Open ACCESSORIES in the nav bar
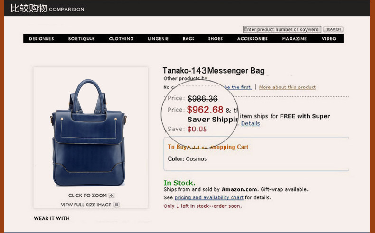The image size is (375, 233). pos(253,39)
